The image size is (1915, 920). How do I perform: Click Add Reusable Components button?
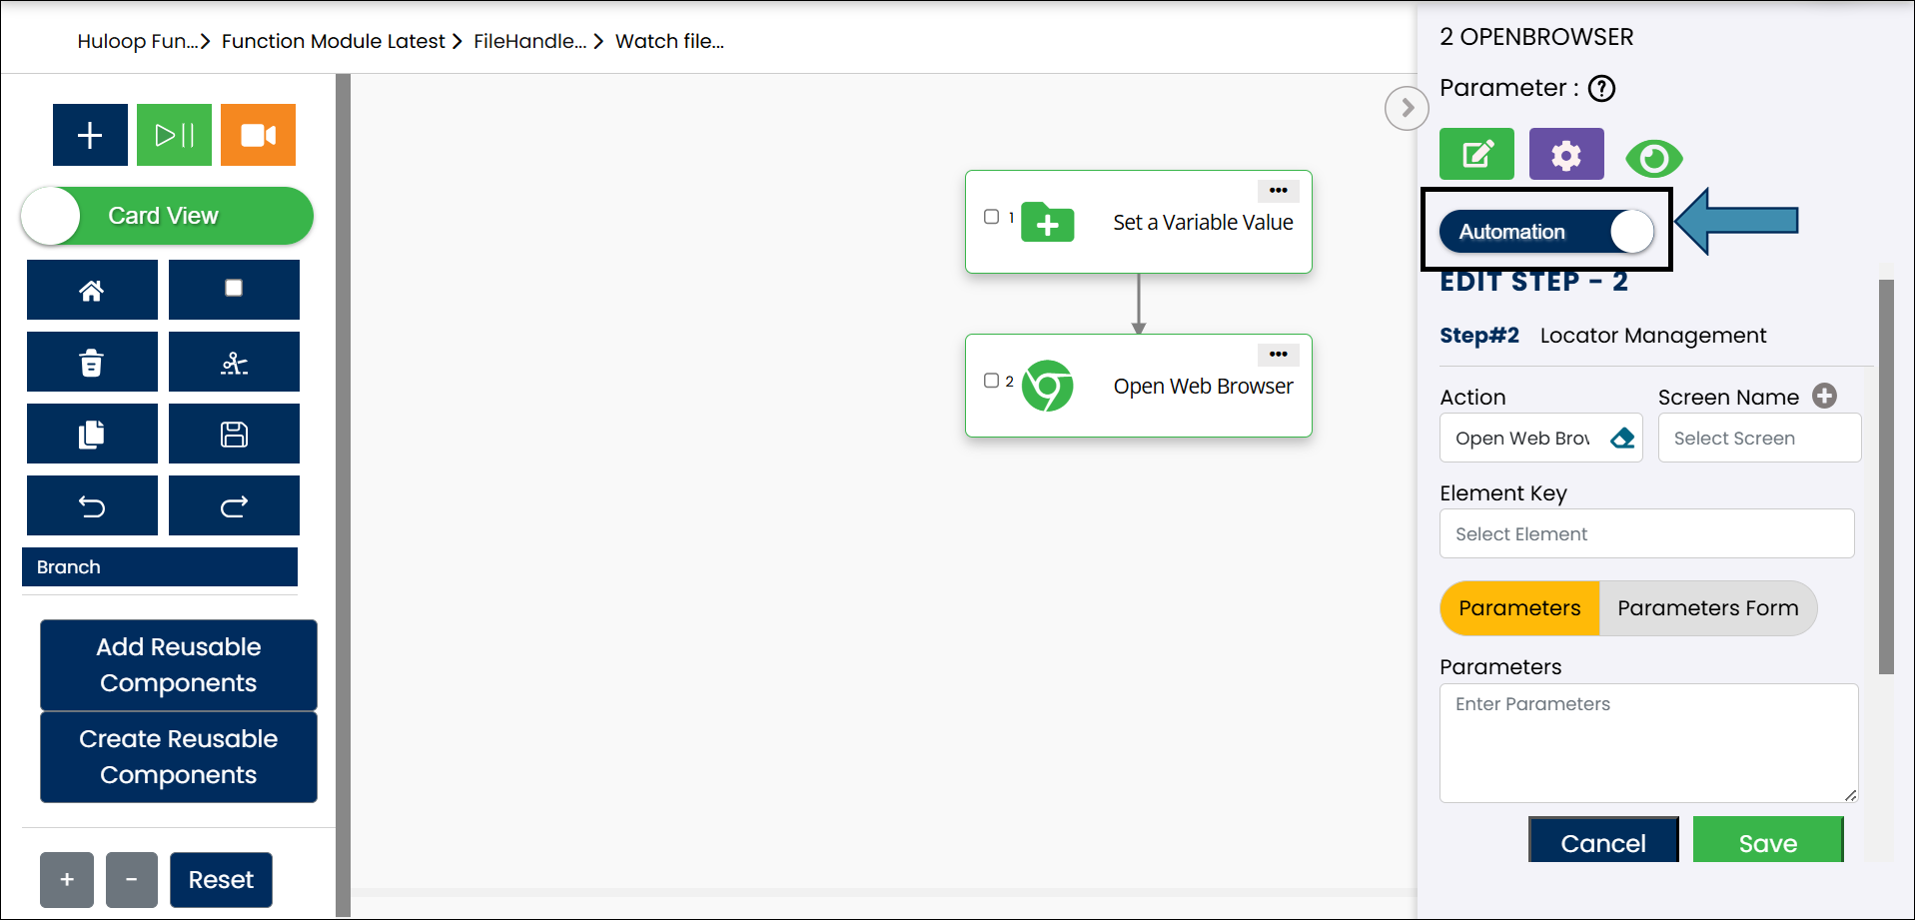click(179, 665)
